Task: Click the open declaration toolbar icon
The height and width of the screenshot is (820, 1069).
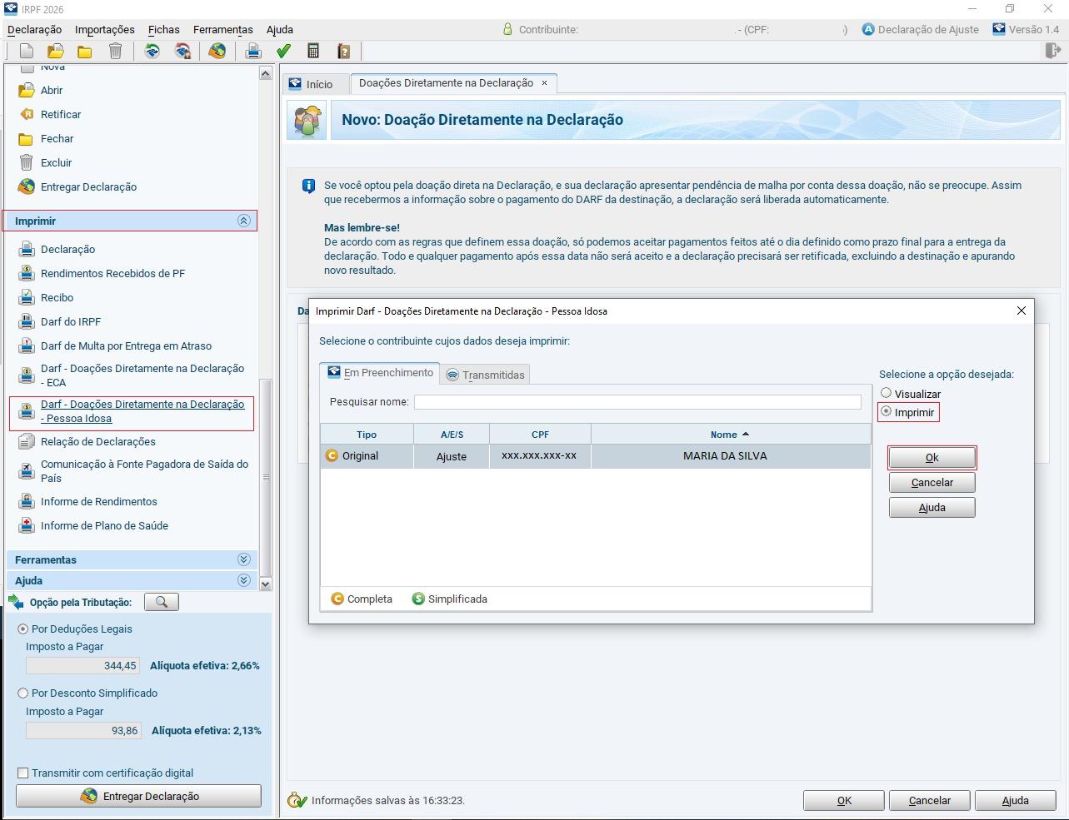Action: tap(55, 52)
